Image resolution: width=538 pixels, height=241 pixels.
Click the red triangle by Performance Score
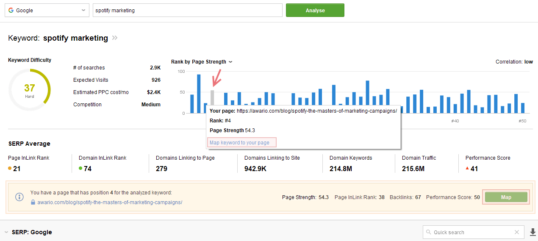click(467, 169)
